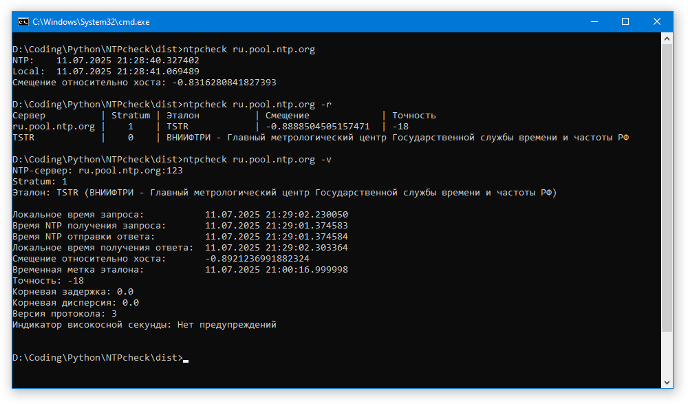Click the Stratum column header in table
Viewport: 688px width, 404px height.
point(130,116)
